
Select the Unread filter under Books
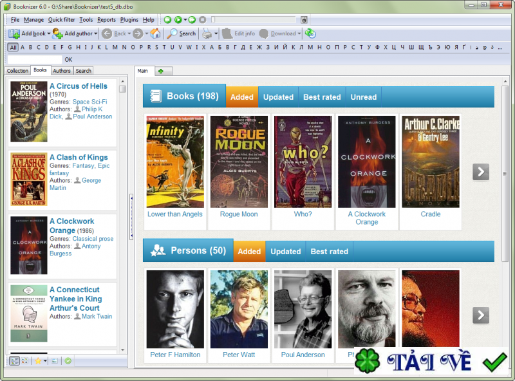pos(363,97)
